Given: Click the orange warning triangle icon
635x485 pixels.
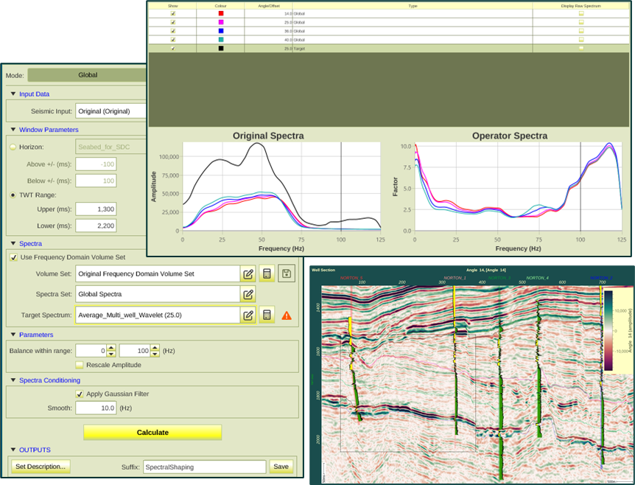Looking at the screenshot, I should tap(287, 315).
